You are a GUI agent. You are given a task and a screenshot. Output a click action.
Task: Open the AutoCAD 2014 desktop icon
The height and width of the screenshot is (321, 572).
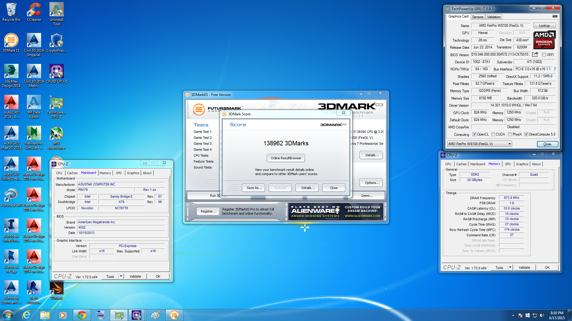click(11, 107)
